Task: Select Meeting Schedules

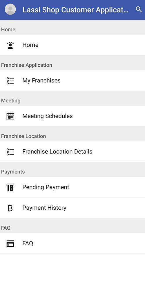Action: coord(72,116)
